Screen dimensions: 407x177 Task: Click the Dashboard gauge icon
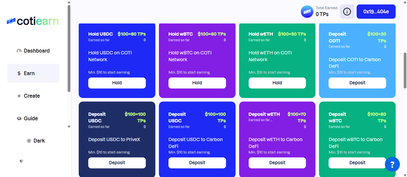[19, 51]
